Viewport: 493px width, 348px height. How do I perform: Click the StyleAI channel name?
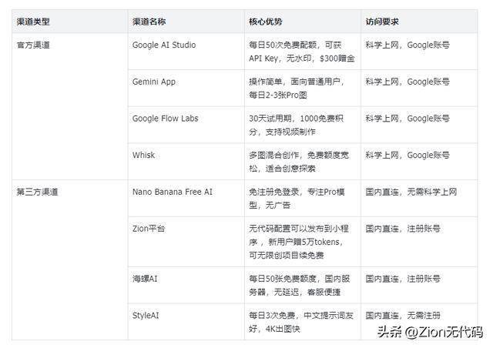point(148,315)
